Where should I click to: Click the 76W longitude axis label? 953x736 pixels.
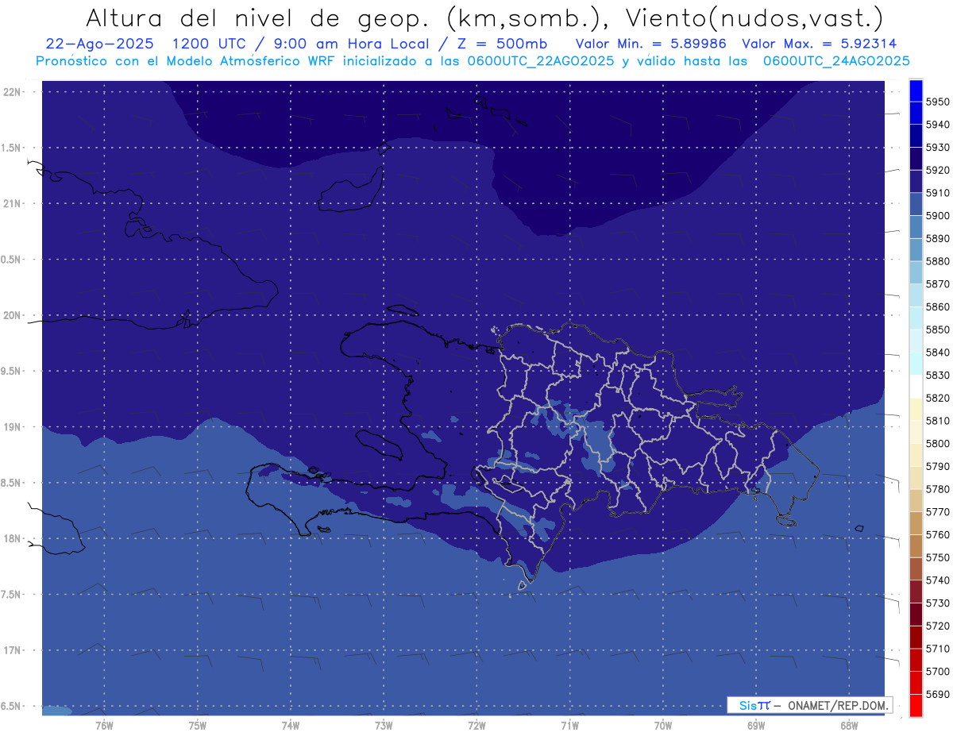104,725
